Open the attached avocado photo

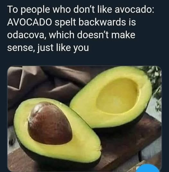click(x=84, y=119)
